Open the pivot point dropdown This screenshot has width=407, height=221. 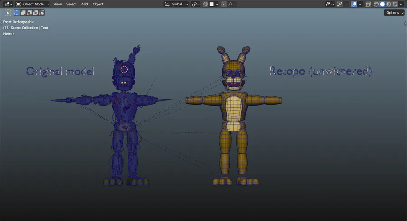coord(195,4)
